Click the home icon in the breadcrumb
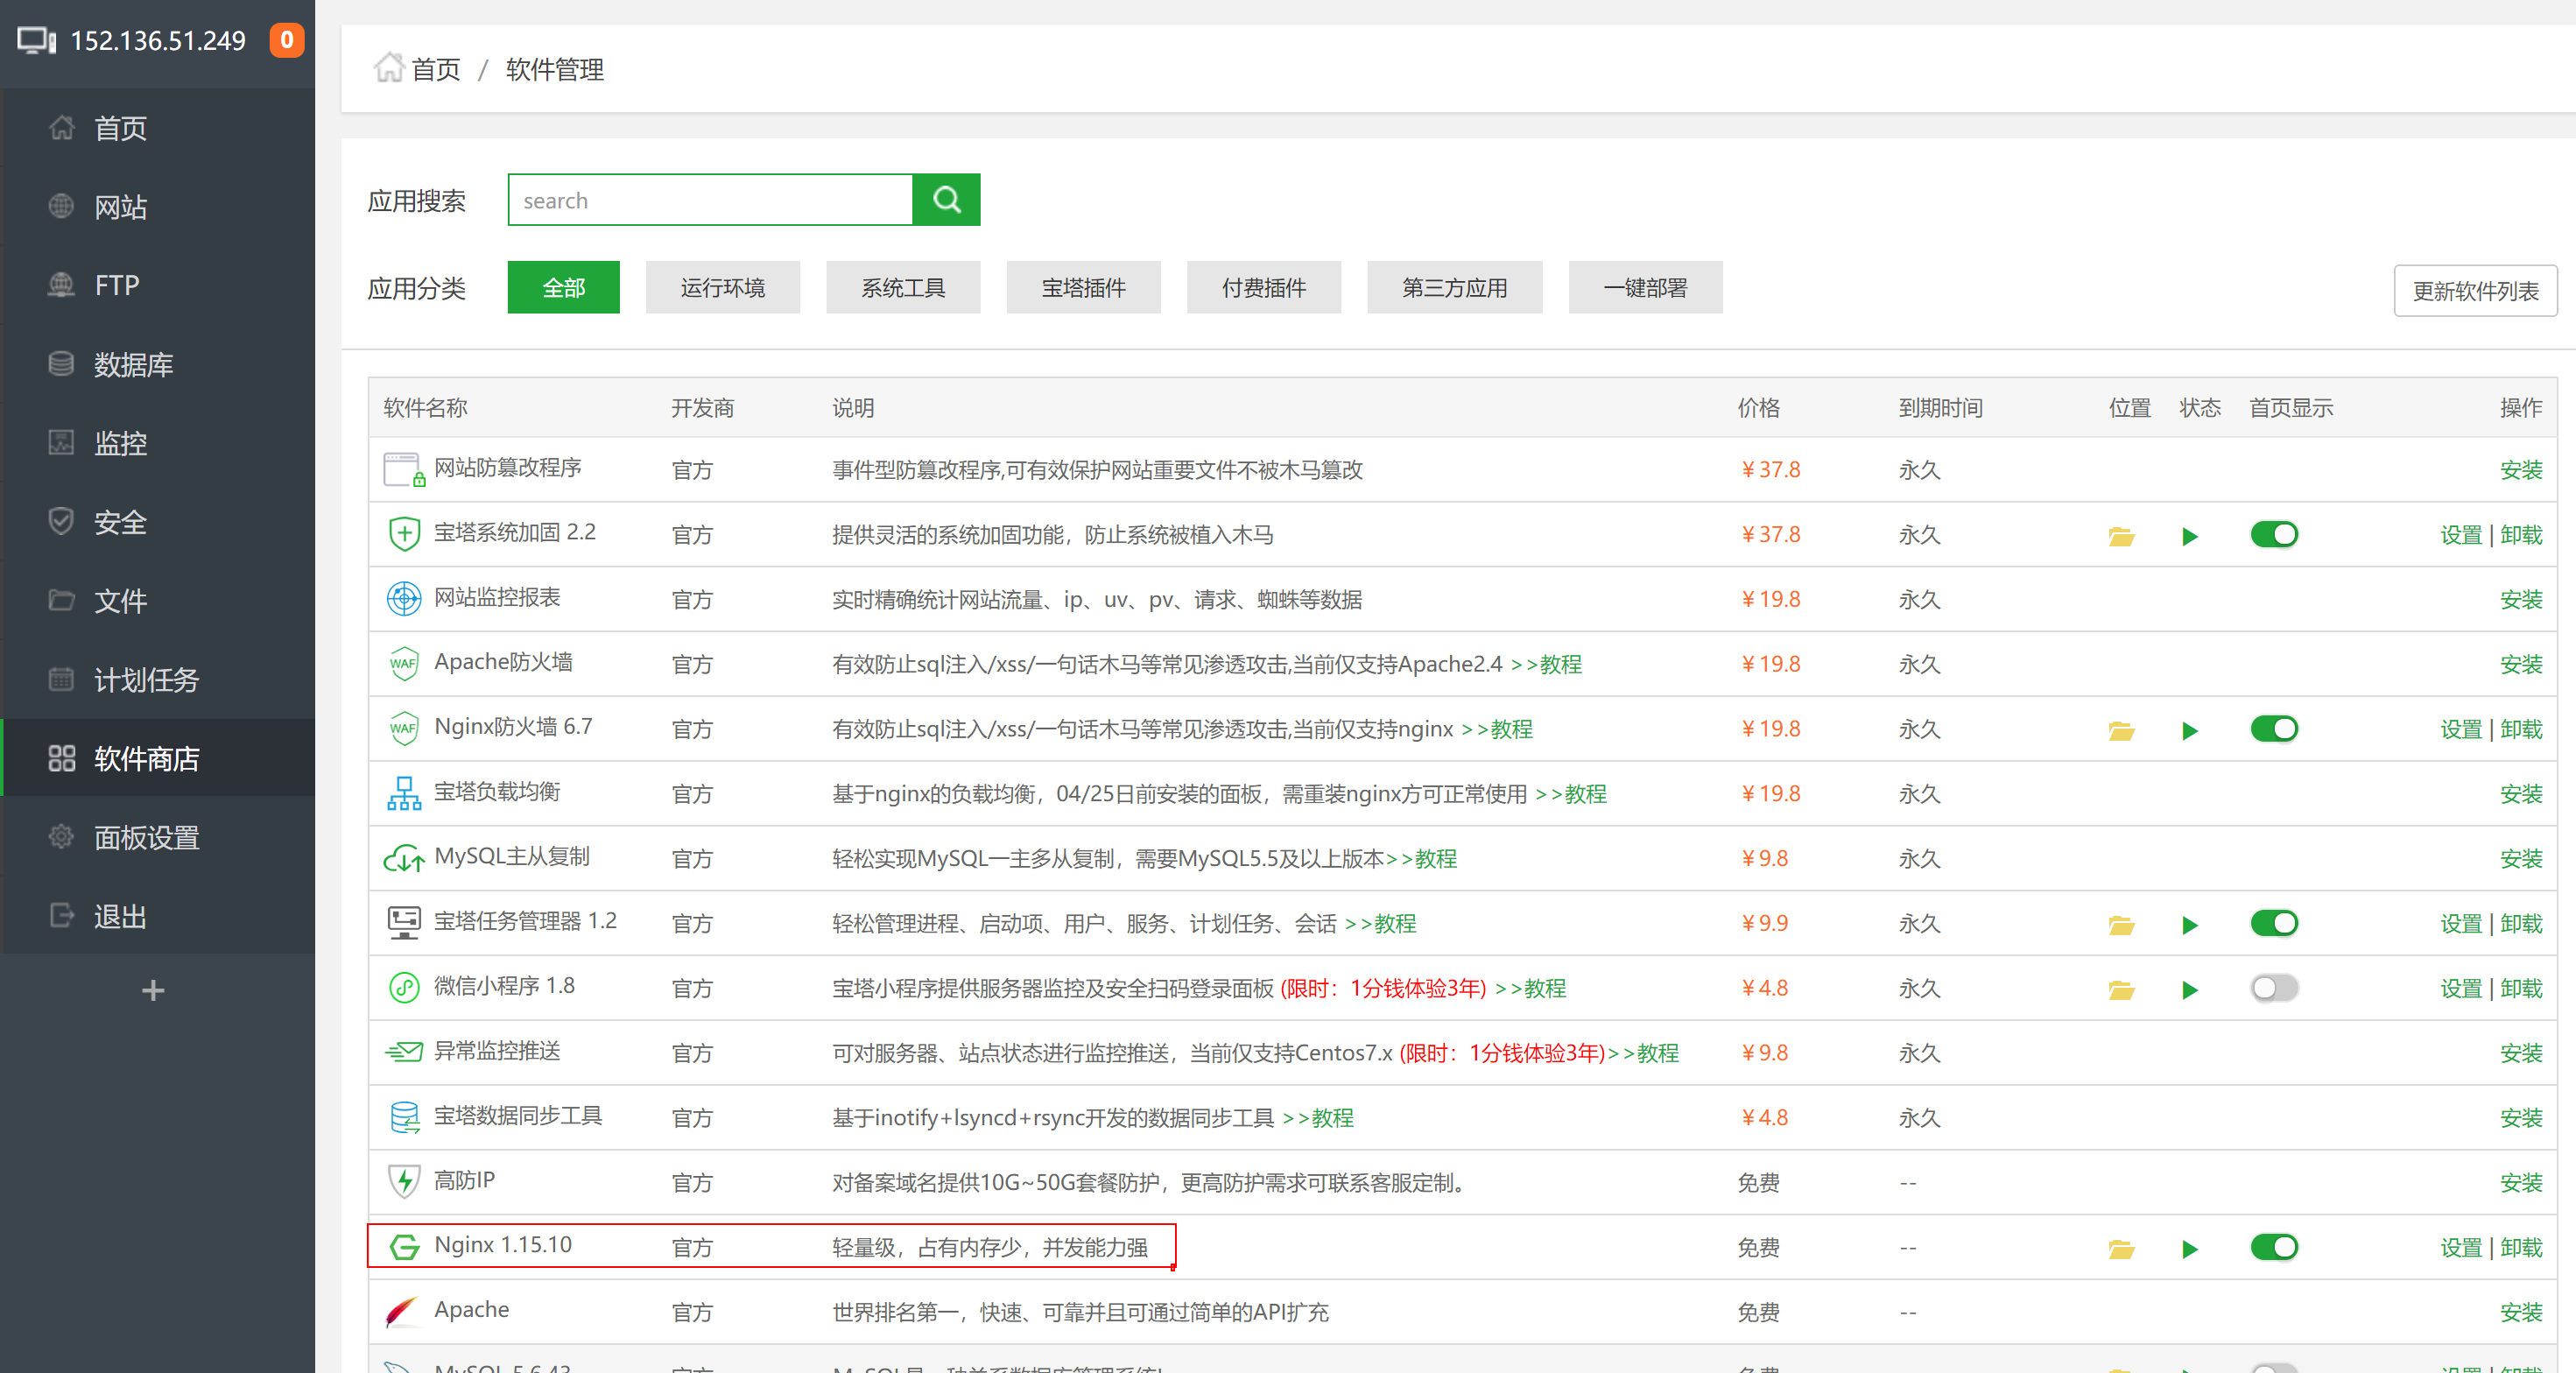Viewport: 2576px width, 1373px height. (x=388, y=68)
